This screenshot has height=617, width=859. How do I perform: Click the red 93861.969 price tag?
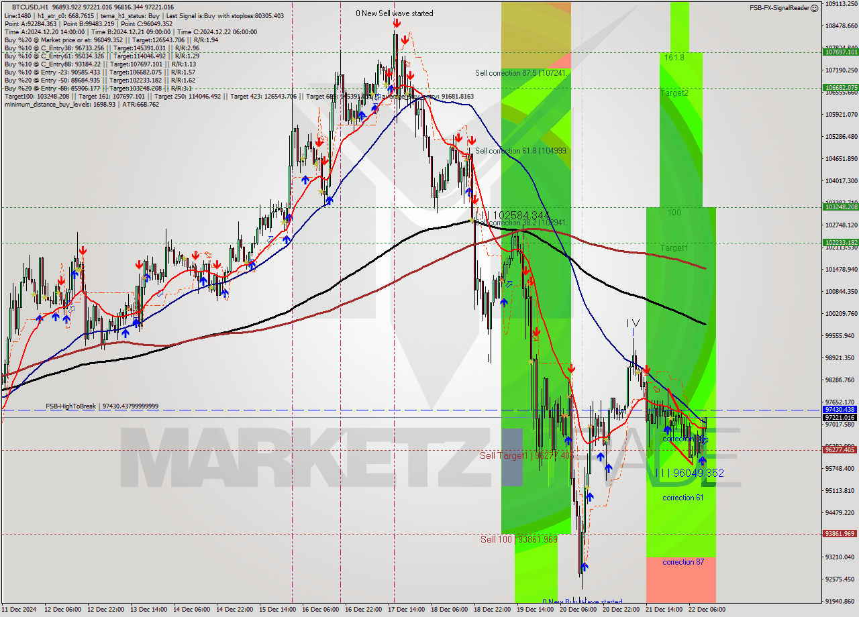(x=840, y=533)
